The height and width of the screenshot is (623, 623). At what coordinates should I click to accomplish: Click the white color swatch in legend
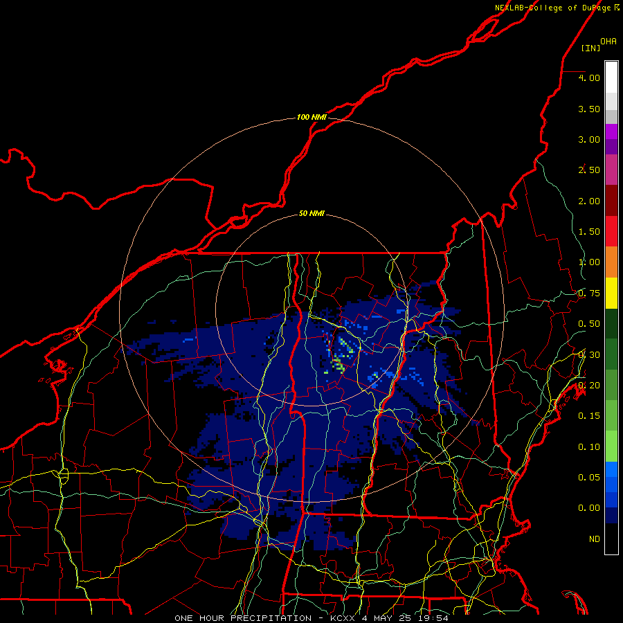point(611,78)
